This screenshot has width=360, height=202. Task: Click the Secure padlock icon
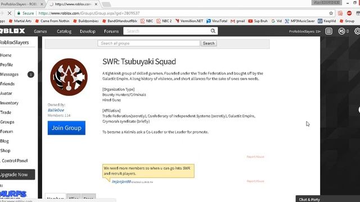19,13
